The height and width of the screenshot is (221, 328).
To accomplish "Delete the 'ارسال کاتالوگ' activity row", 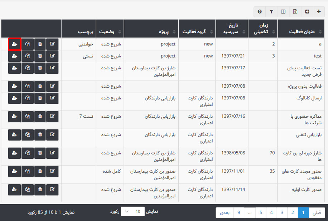I will coord(40,98).
